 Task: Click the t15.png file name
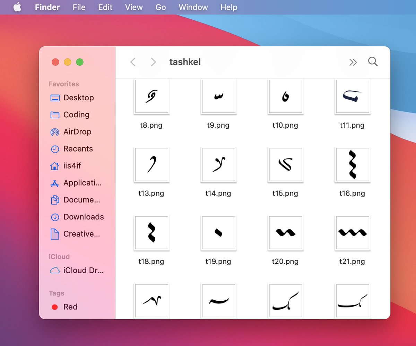click(x=285, y=193)
